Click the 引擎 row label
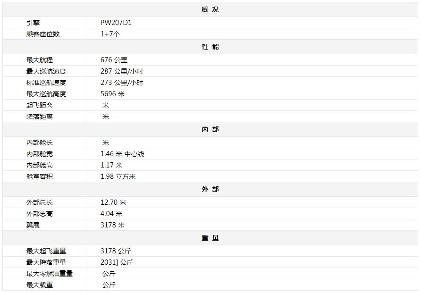This screenshot has height=293, width=421. [33, 23]
